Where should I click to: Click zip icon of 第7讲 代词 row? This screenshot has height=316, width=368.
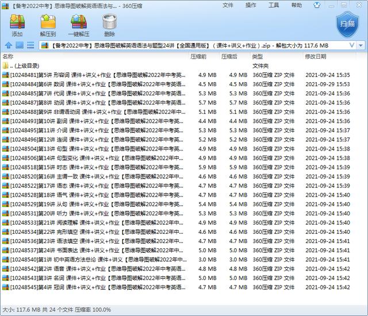5,93
